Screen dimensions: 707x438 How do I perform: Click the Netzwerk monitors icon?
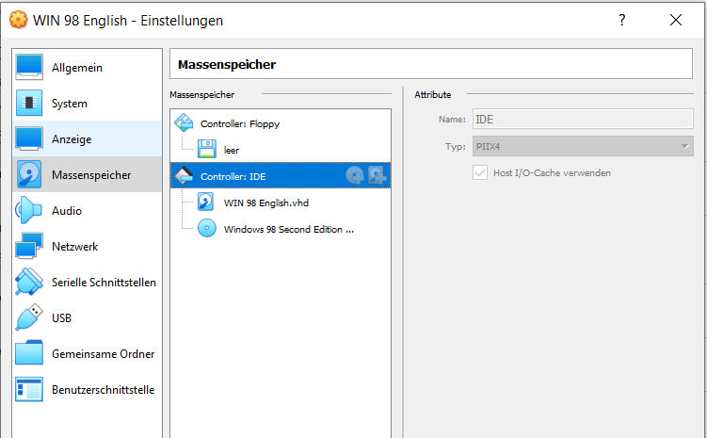tap(29, 246)
